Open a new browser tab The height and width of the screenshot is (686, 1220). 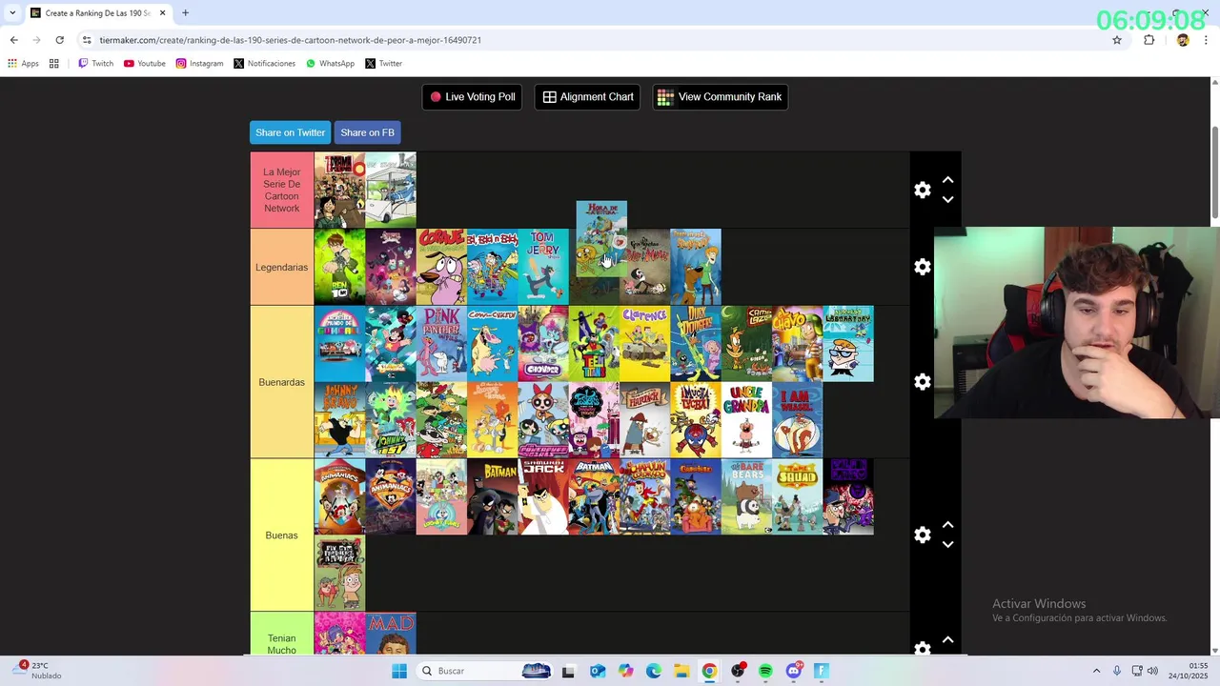tap(185, 13)
